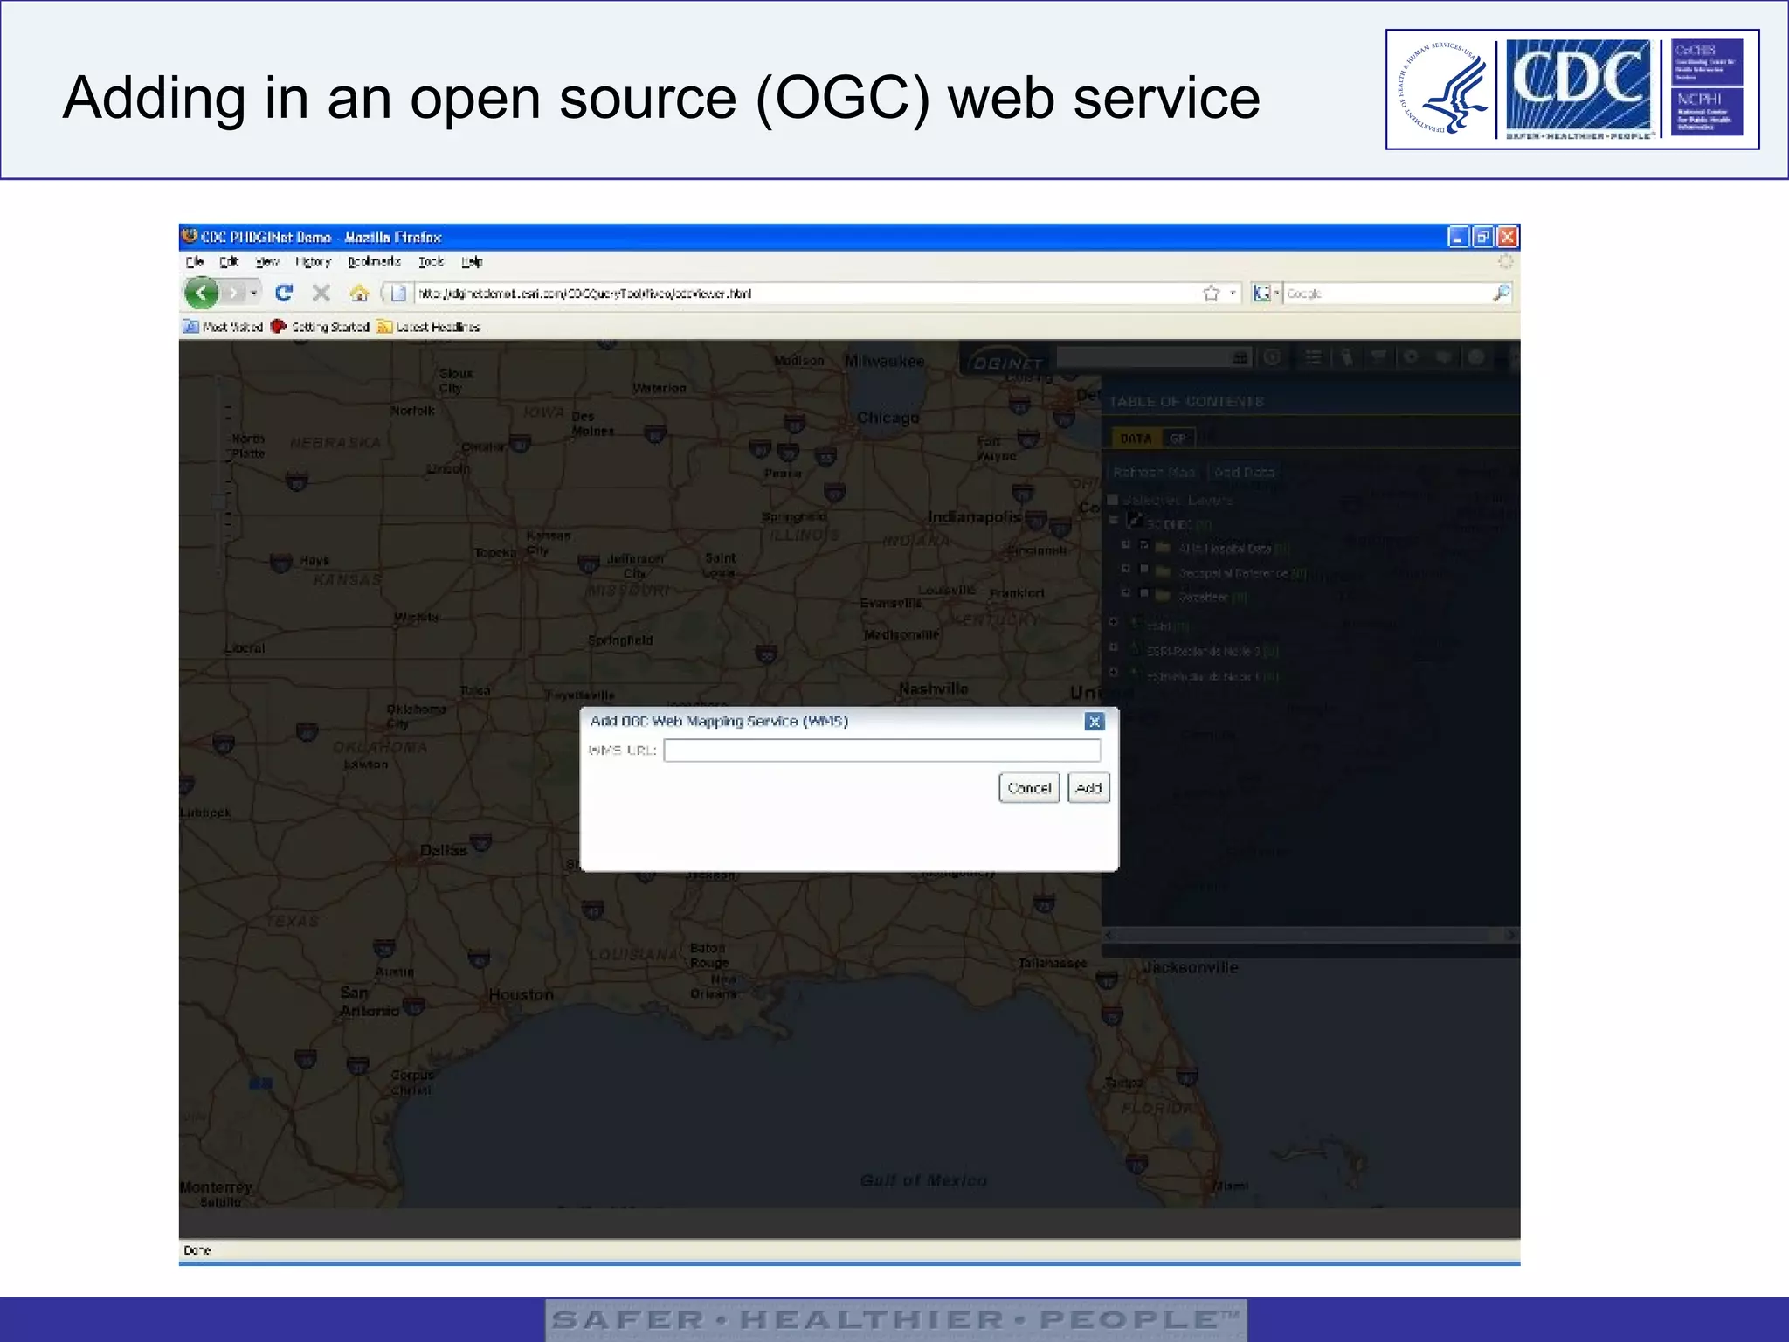The height and width of the screenshot is (1342, 1789).
Task: Expand the ESRI-Redlands Node 3 entry
Action: (x=1113, y=647)
